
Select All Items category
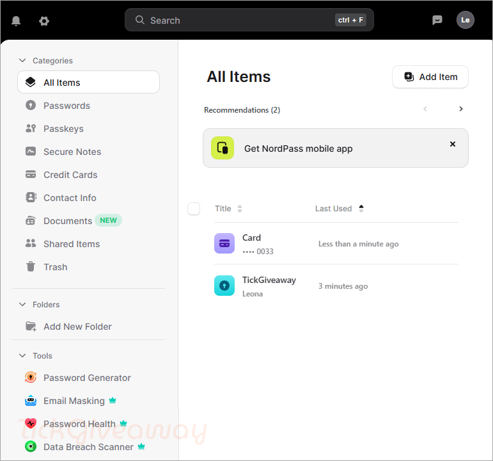tap(88, 82)
